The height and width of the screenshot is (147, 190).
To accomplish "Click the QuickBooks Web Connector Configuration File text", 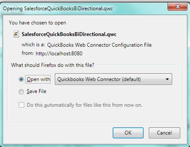I will point(99,45).
